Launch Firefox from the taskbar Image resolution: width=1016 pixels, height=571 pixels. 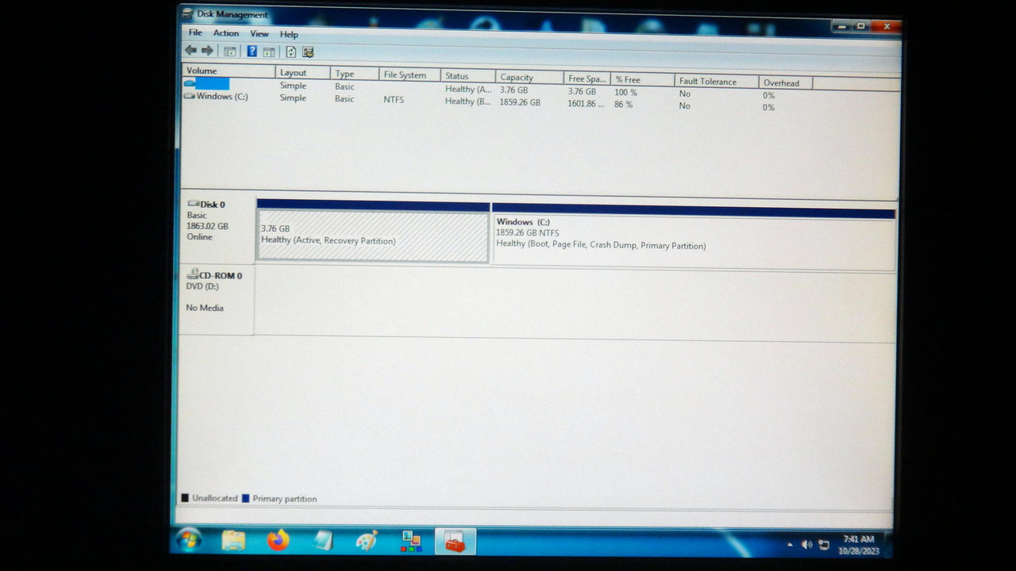(x=278, y=541)
